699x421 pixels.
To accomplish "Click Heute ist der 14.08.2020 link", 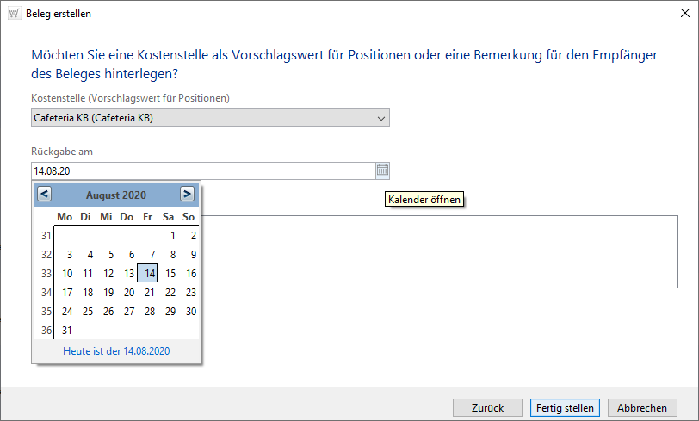I will pyautogui.click(x=116, y=351).
